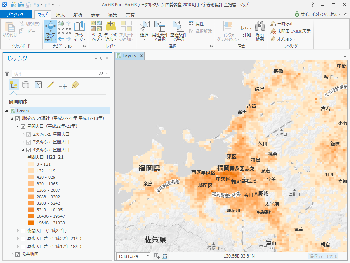Open the map scale dropdown
This screenshot has width=350, height=263.
(148, 256)
